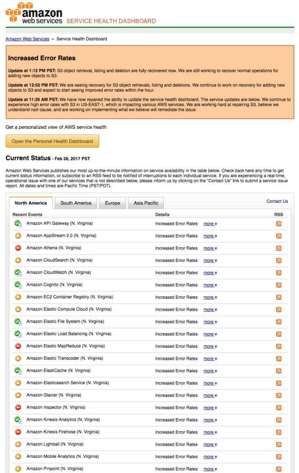The width and height of the screenshot is (299, 473).
Task: Open RSS feed for Elastic MapReduce
Action: click(x=279, y=346)
